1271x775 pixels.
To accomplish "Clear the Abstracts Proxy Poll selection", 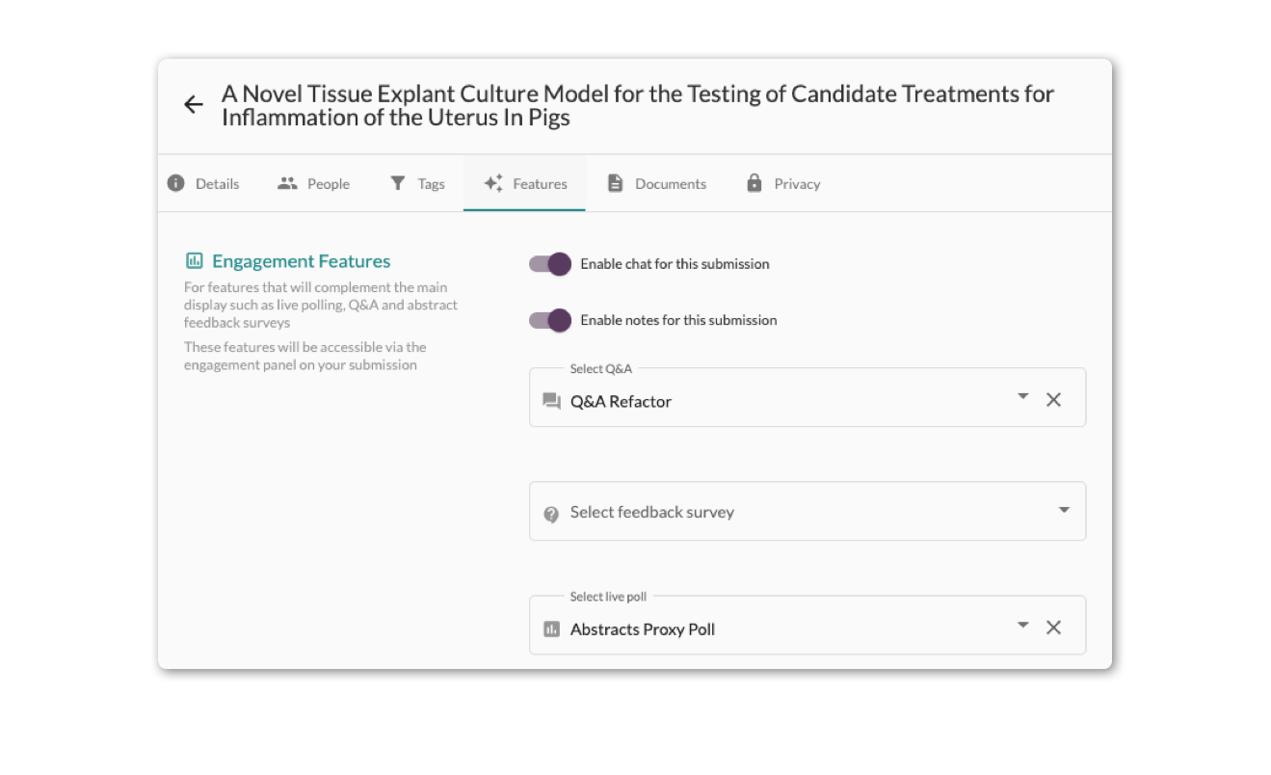I will click(1053, 628).
